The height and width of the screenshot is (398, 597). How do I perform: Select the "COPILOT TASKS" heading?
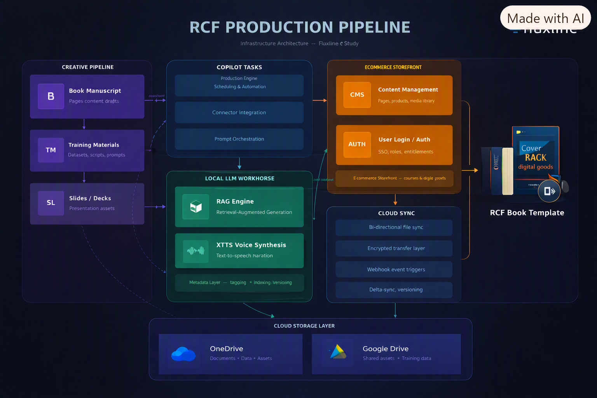(x=239, y=67)
